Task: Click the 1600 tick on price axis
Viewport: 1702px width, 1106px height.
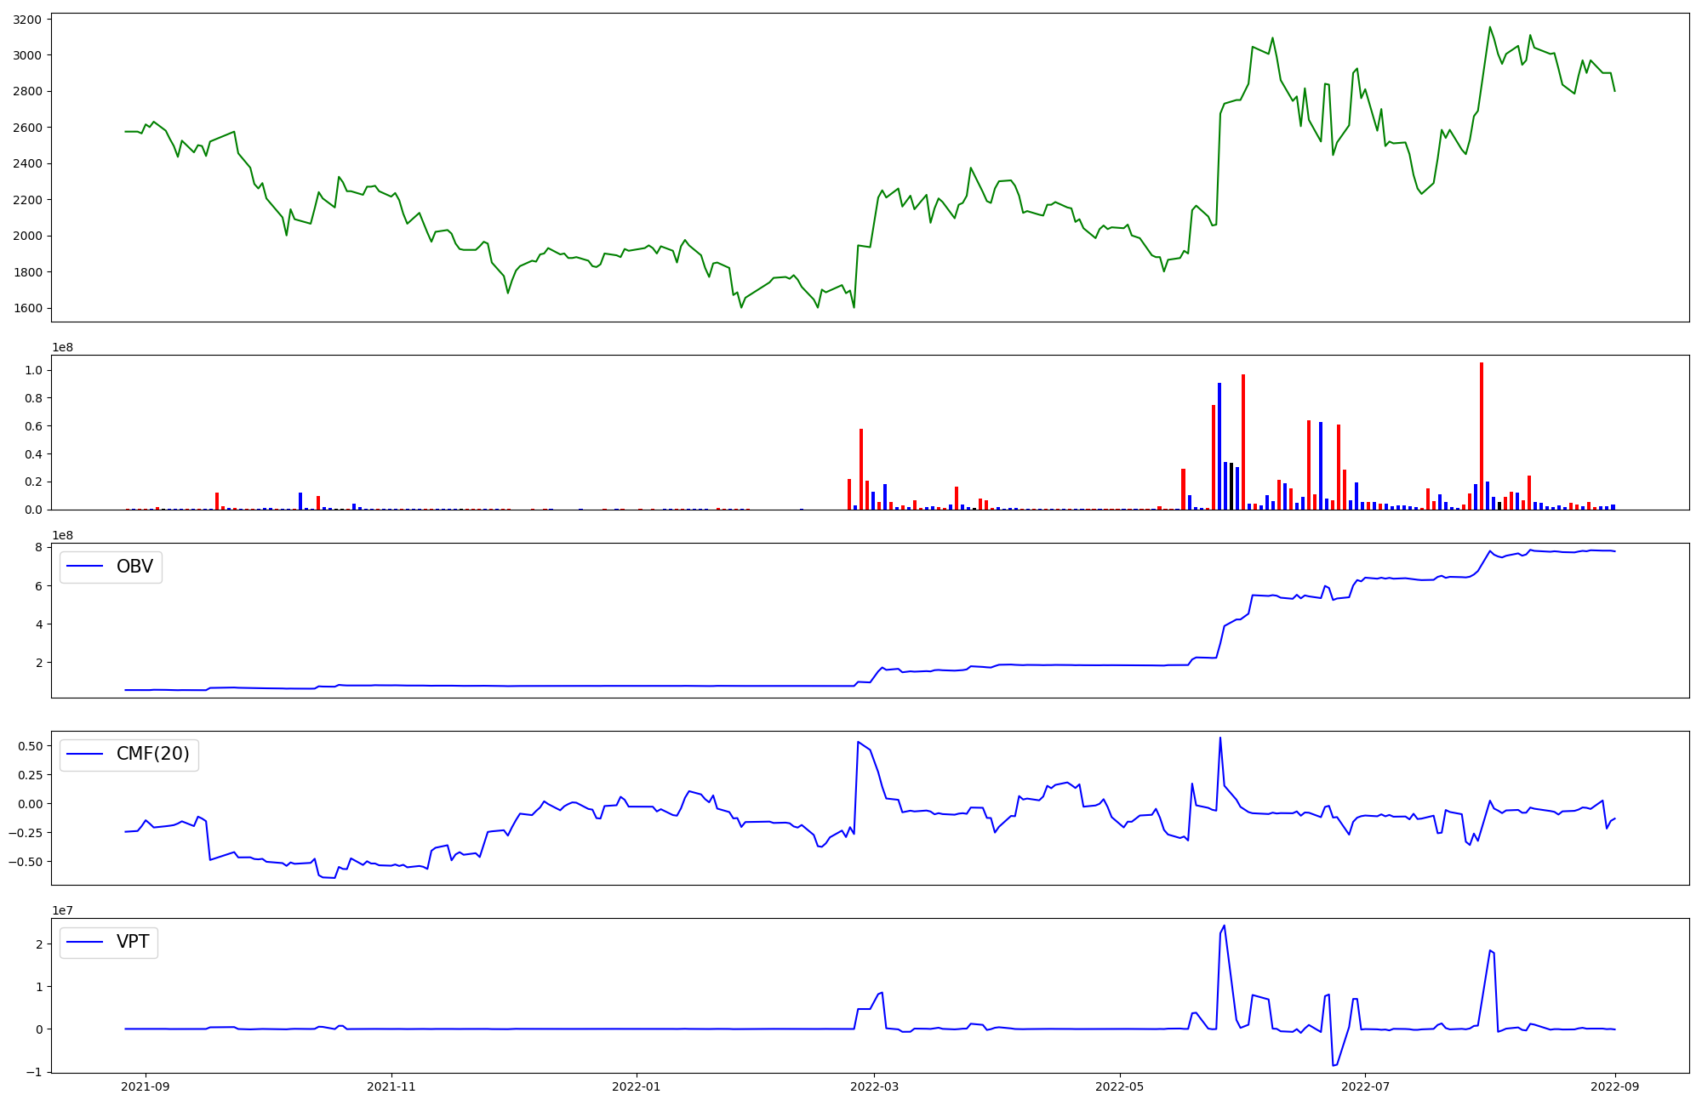Action: coord(27,308)
